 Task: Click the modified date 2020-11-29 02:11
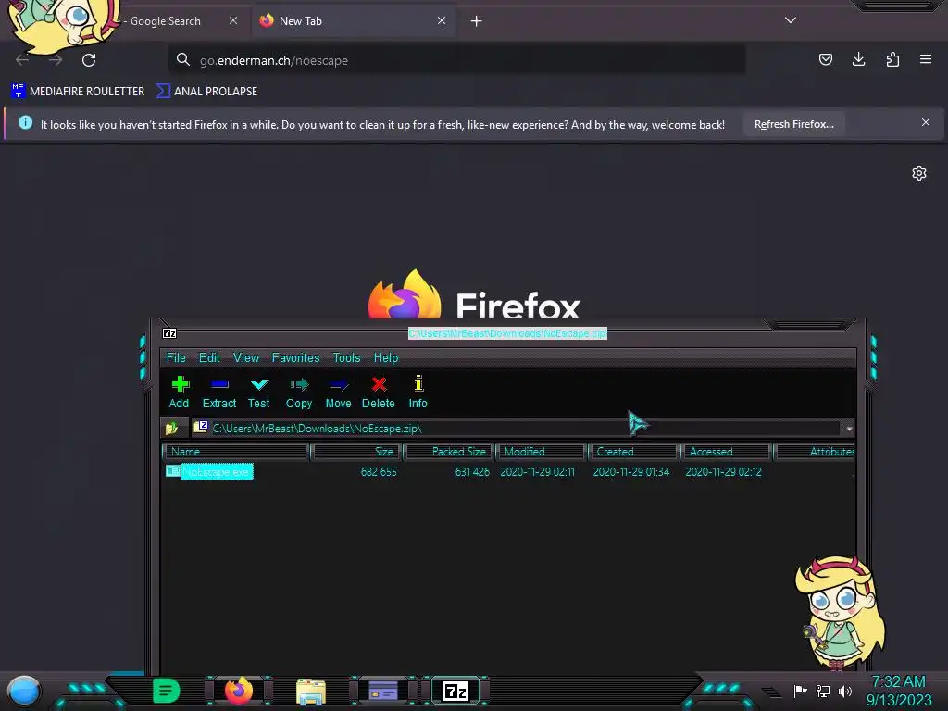[538, 471]
